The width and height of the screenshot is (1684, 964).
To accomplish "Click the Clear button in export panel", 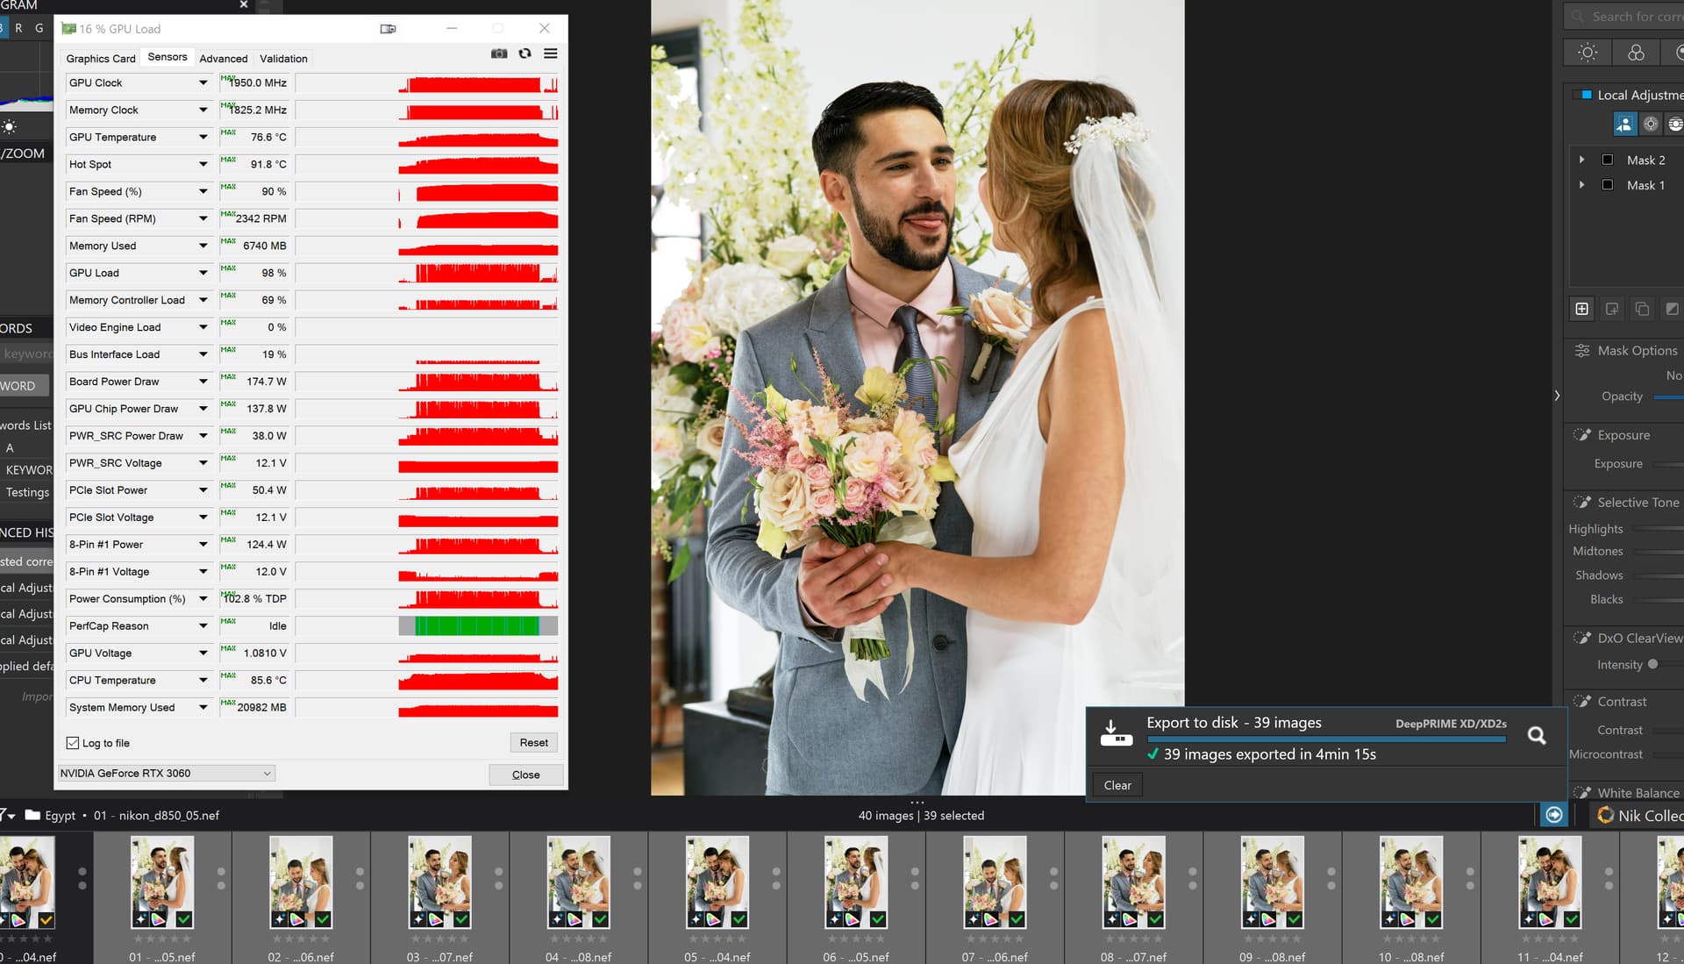I will pyautogui.click(x=1117, y=785).
